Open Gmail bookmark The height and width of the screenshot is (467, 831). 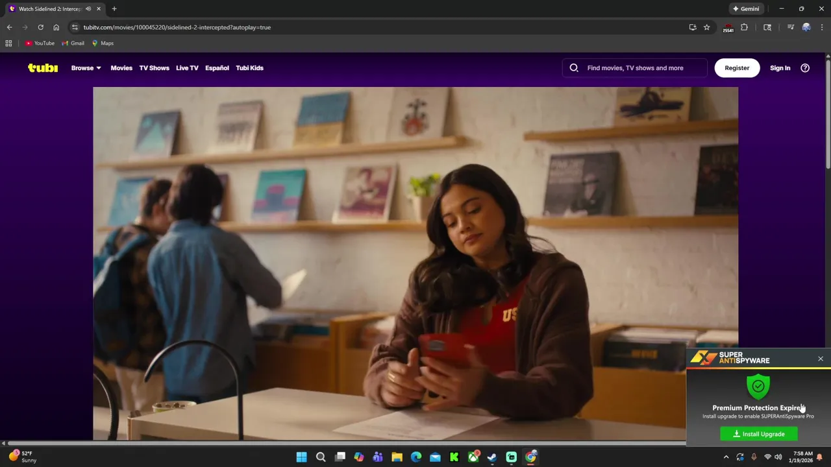73,43
